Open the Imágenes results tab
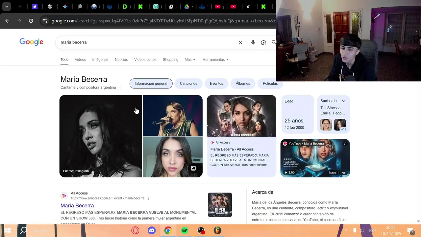The image size is (421, 237). [x=100, y=60]
